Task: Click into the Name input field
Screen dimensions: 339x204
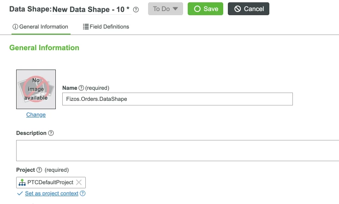Action: click(x=177, y=99)
